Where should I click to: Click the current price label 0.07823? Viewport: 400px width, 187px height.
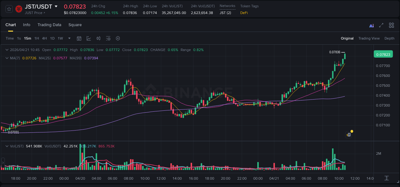coord(383,54)
